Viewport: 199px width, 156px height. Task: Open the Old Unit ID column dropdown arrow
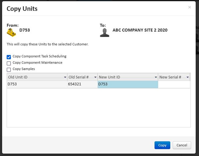tap(65, 78)
